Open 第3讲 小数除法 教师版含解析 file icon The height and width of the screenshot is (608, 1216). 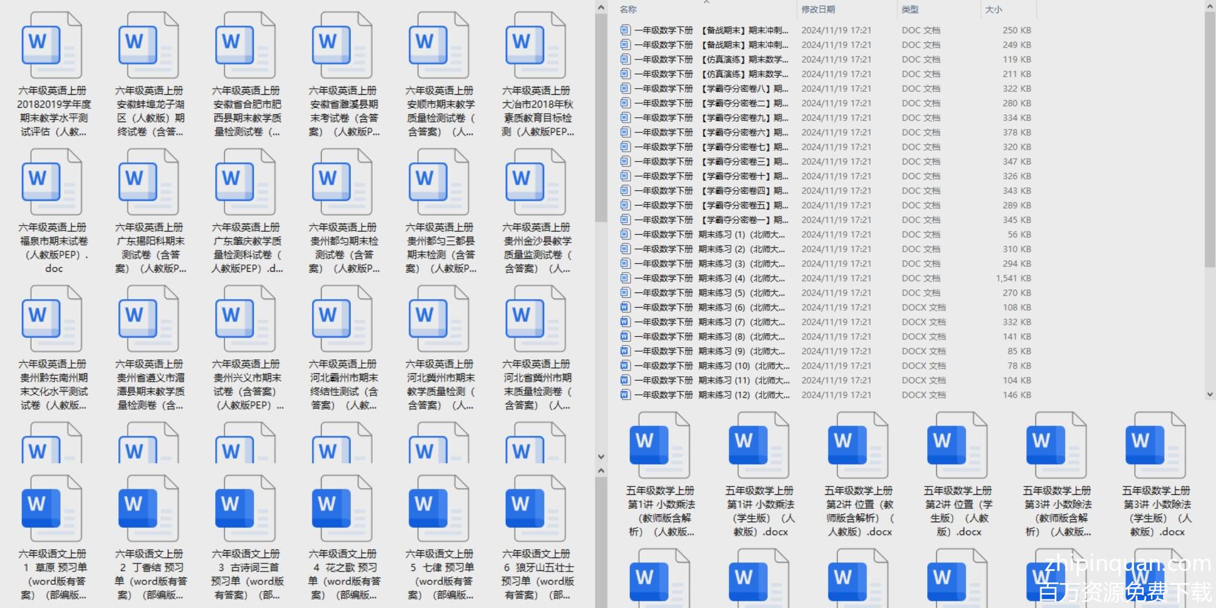tap(1056, 445)
